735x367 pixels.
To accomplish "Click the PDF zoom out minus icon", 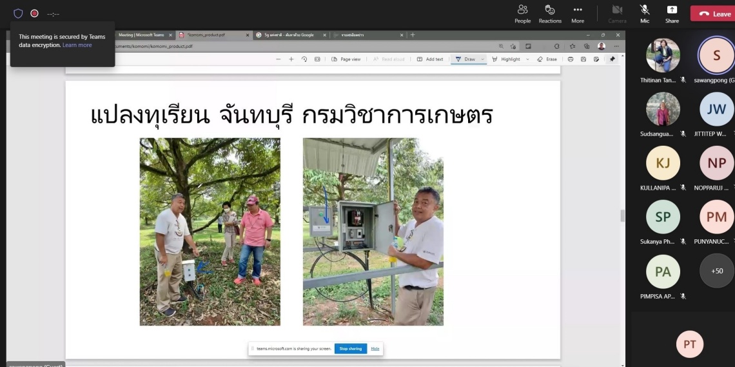I will [279, 59].
